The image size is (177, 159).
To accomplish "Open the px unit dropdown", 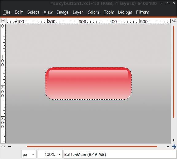I will point(29,154).
